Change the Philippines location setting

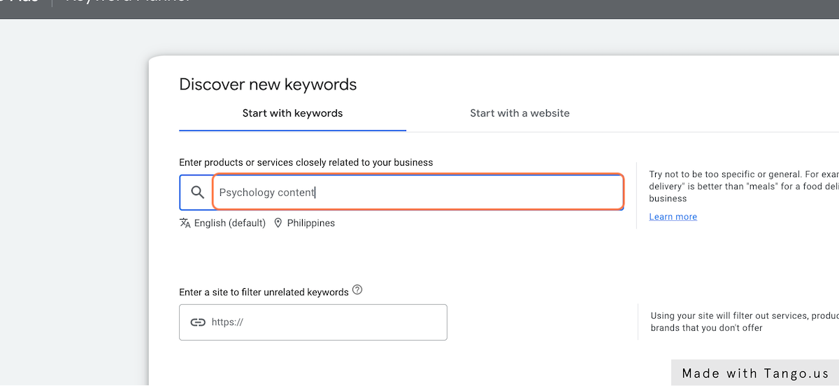click(310, 223)
